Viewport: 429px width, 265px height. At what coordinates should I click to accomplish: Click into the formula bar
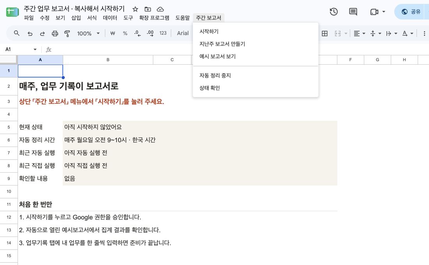click(241, 49)
